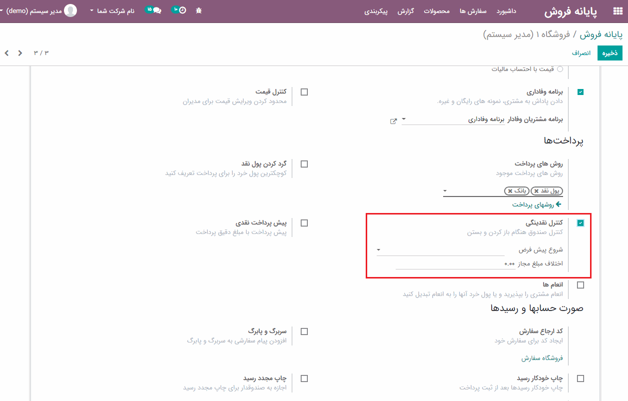Viewport: 628px width, 401px height.
Task: Open the conversations chat bubble icon
Action: click(x=156, y=10)
